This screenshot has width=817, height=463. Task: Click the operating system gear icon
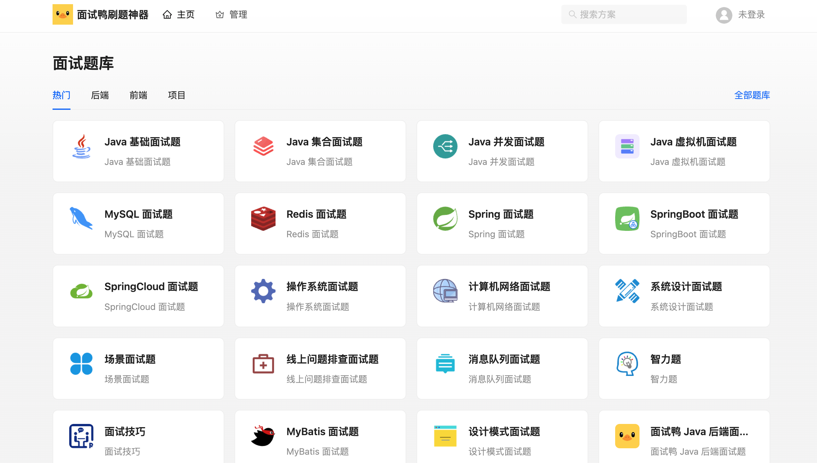click(263, 291)
